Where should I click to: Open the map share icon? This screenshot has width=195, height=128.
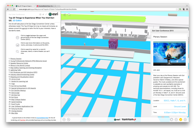click(64, 15)
